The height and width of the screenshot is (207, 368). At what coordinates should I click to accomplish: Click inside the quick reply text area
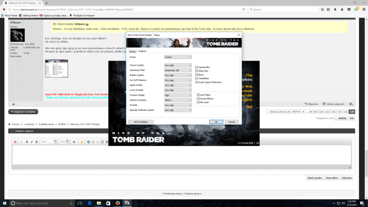coord(181,155)
